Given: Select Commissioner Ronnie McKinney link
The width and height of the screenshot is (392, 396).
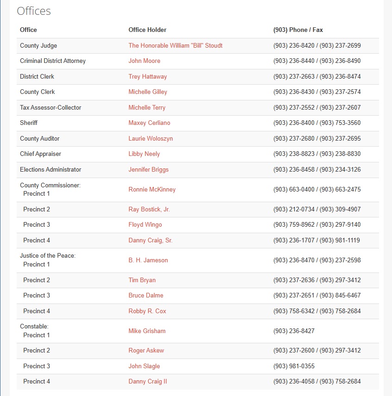Looking at the screenshot, I should (152, 189).
